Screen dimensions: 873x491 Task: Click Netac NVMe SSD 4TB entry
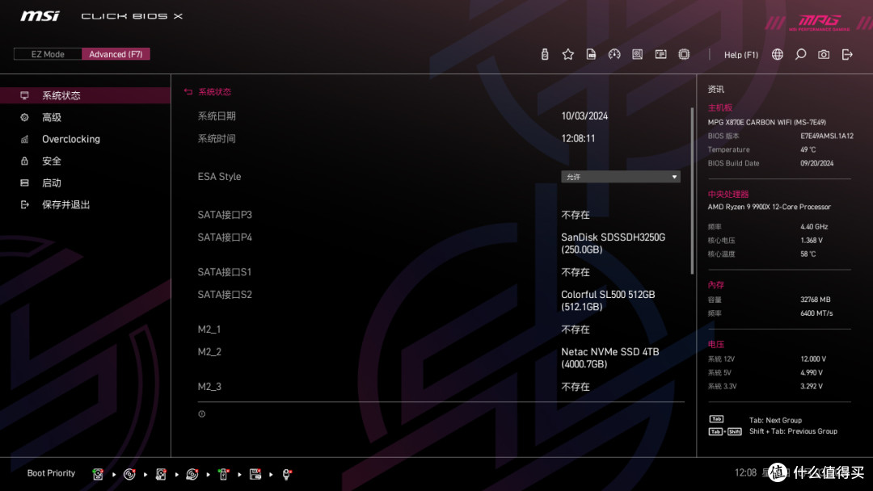[x=609, y=358]
